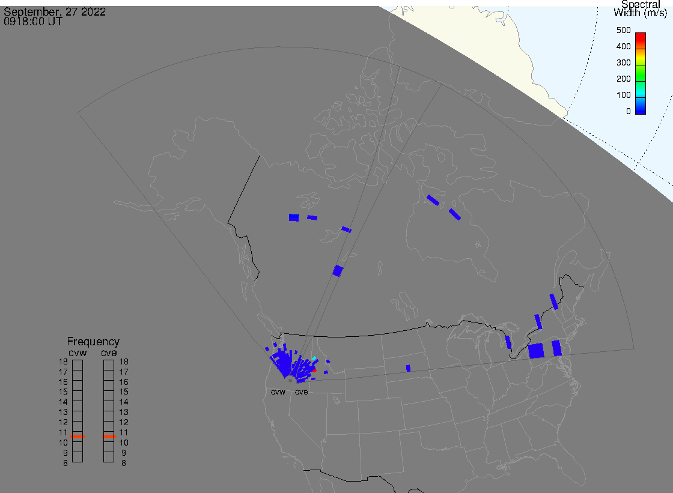Click the red marker on cve frequency bar
The height and width of the screenshot is (493, 673).
(109, 437)
